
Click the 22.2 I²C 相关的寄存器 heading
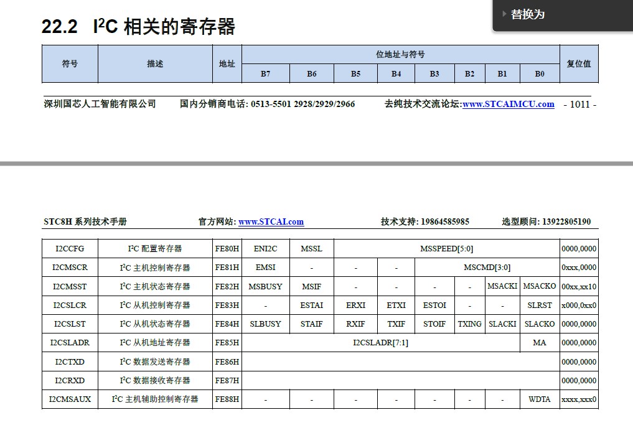point(138,27)
